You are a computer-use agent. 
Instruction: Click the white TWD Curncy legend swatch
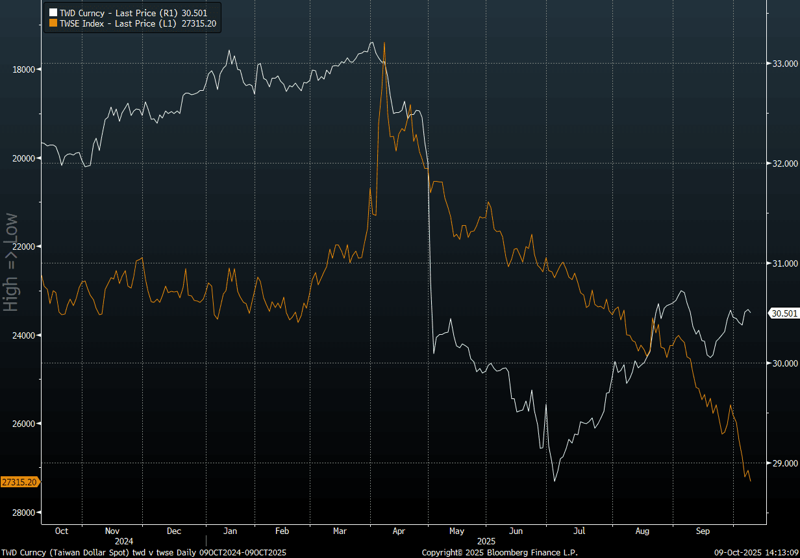(x=53, y=12)
